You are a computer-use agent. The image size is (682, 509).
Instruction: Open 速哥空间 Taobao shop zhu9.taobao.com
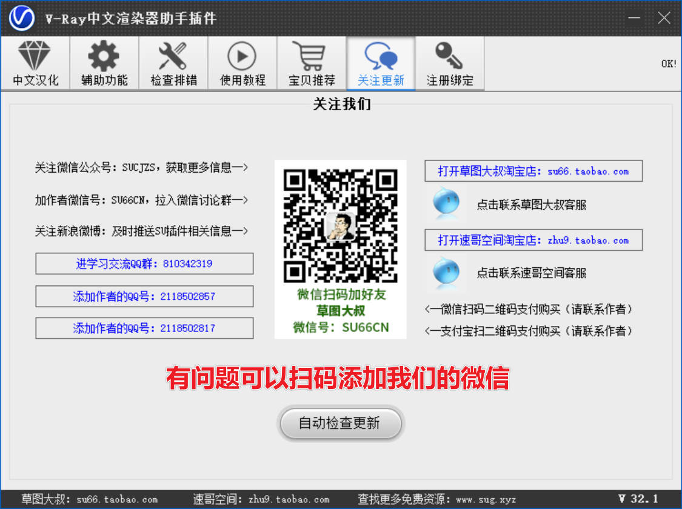[533, 240]
